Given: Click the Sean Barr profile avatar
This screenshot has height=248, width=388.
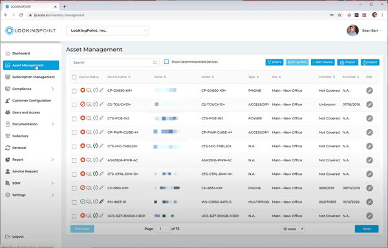Looking at the screenshot, I should point(352,30).
